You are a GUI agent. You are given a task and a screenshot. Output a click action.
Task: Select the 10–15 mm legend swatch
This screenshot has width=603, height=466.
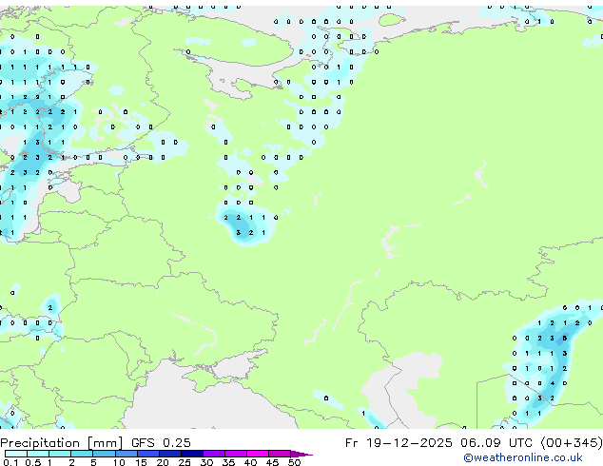point(126,454)
